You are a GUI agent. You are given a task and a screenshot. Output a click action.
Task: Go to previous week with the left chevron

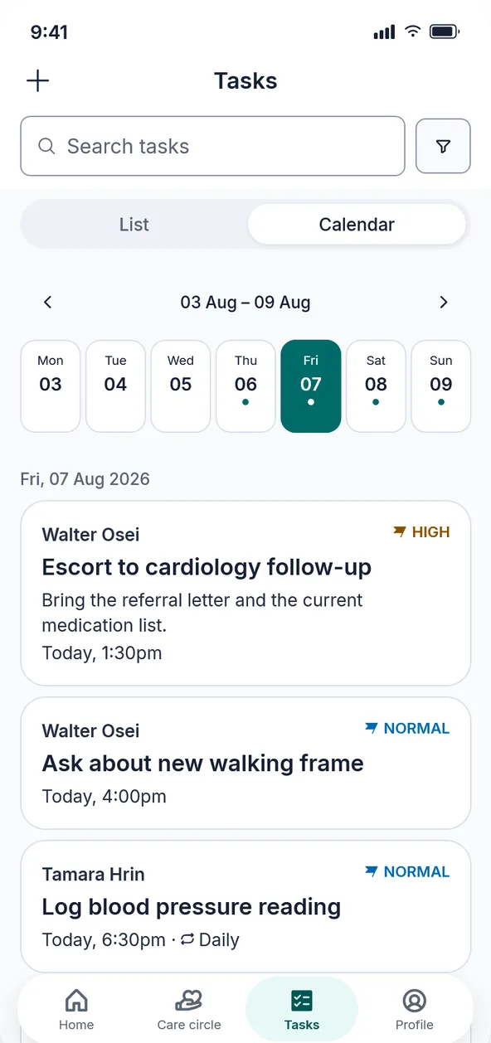(48, 302)
